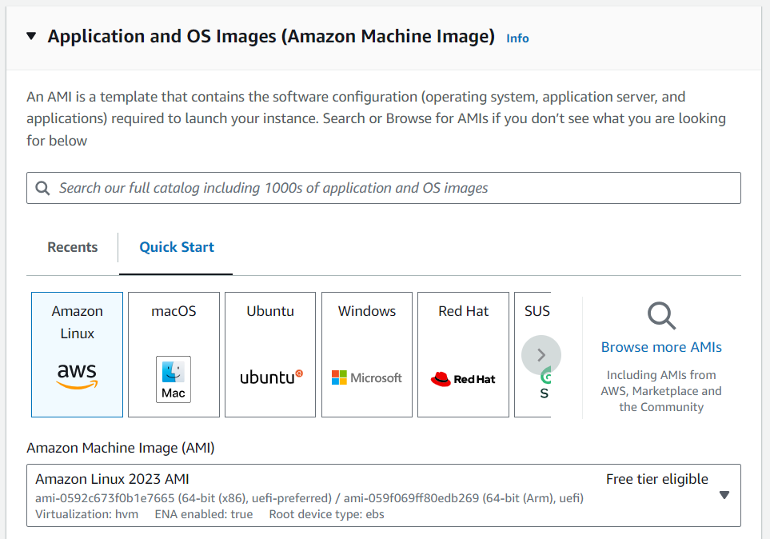The height and width of the screenshot is (539, 770).
Task: Click the Browse more AMIs link
Action: 661,347
